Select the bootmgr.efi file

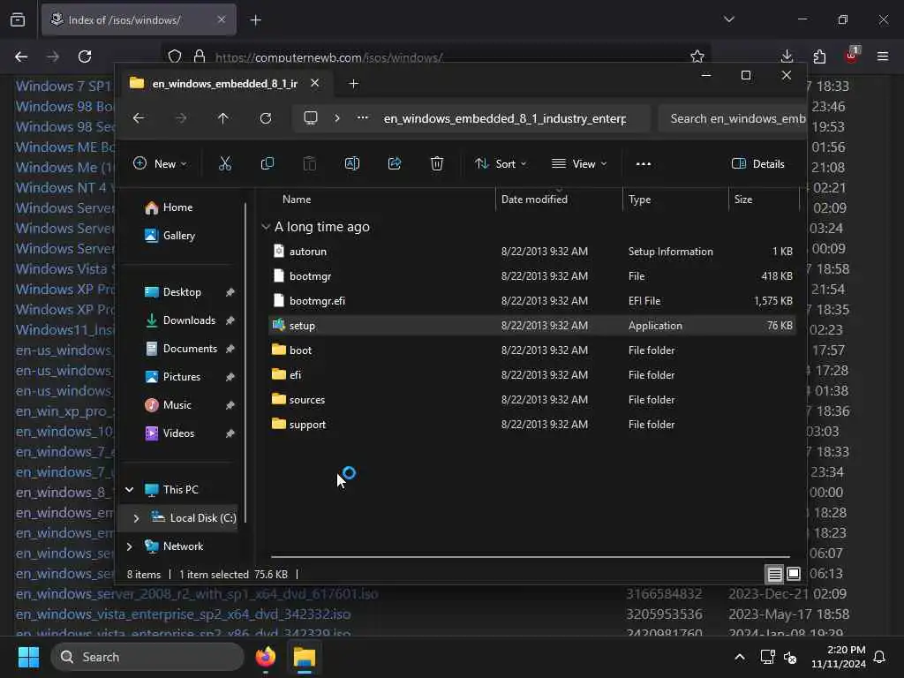coord(532,301)
